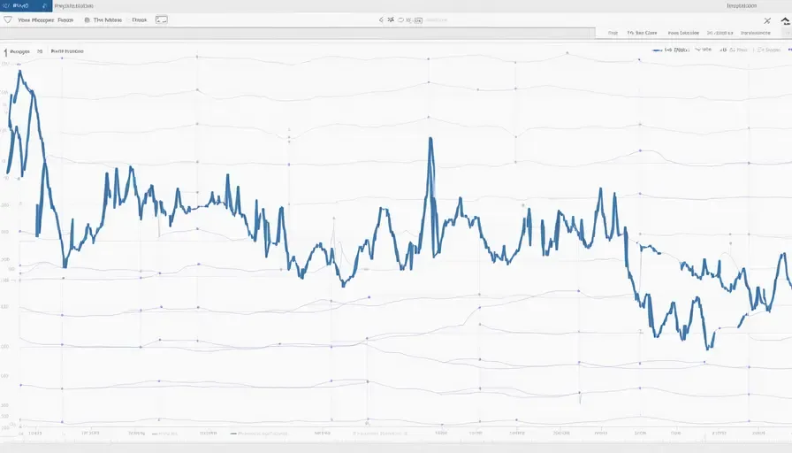Expand the second label in the top-left toolbar
Viewport: 792px width, 453px height.
(108, 19)
